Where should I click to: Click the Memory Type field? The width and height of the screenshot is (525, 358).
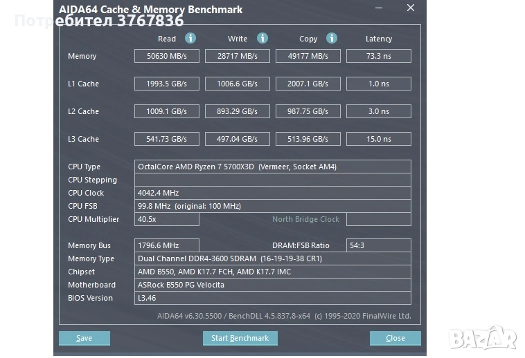(272, 258)
